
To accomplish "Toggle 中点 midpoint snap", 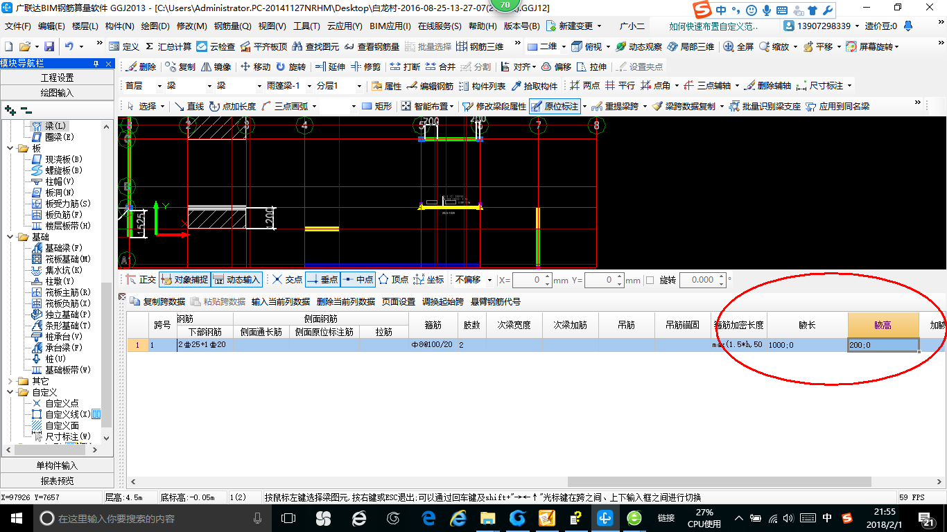I will (358, 280).
